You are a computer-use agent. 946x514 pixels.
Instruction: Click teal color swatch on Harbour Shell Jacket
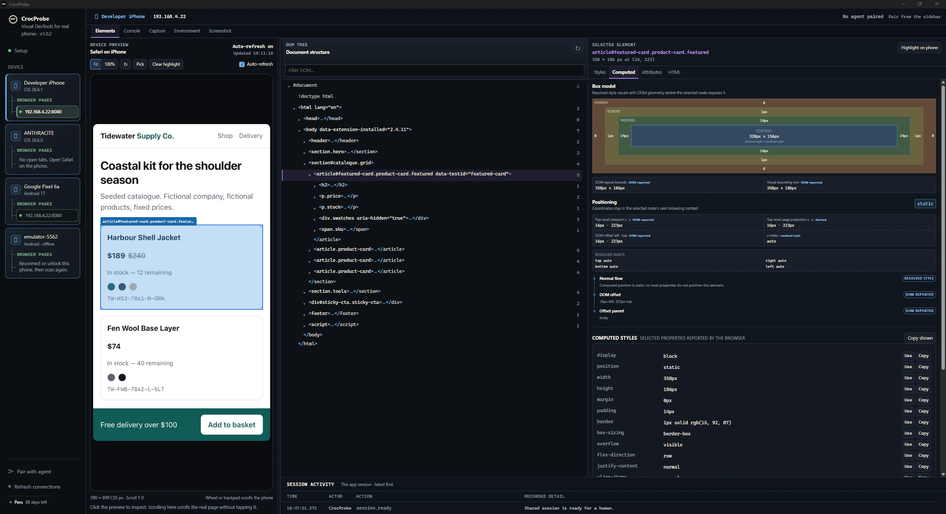111,287
